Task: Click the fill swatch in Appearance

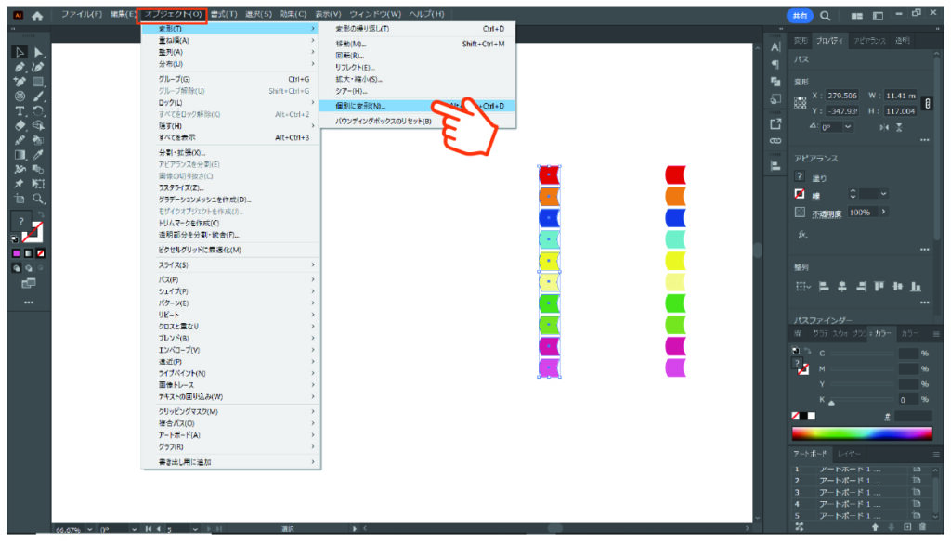Action: (x=800, y=176)
